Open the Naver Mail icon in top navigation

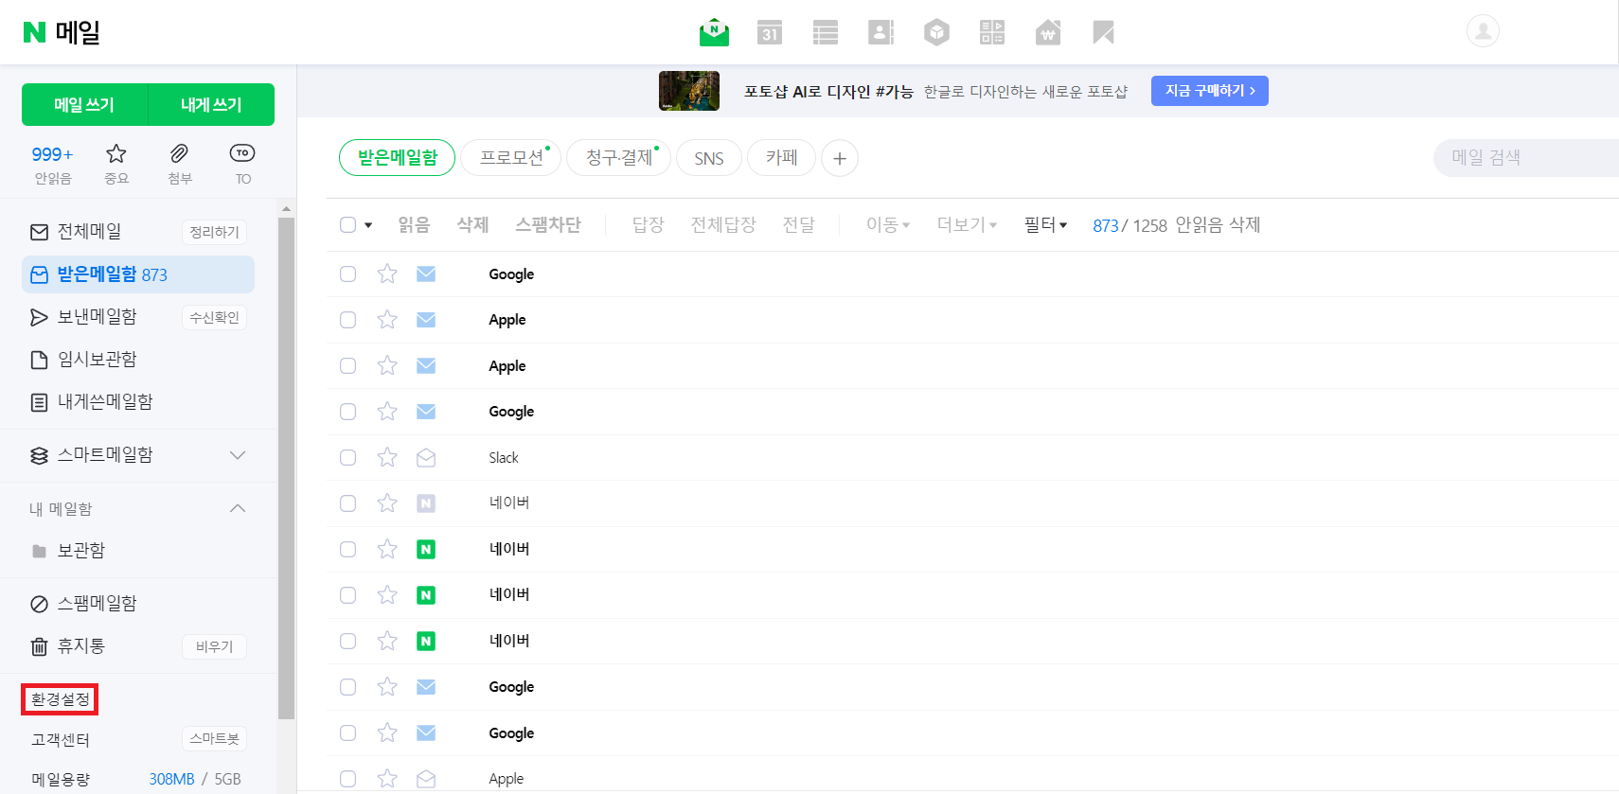pyautogui.click(x=714, y=32)
